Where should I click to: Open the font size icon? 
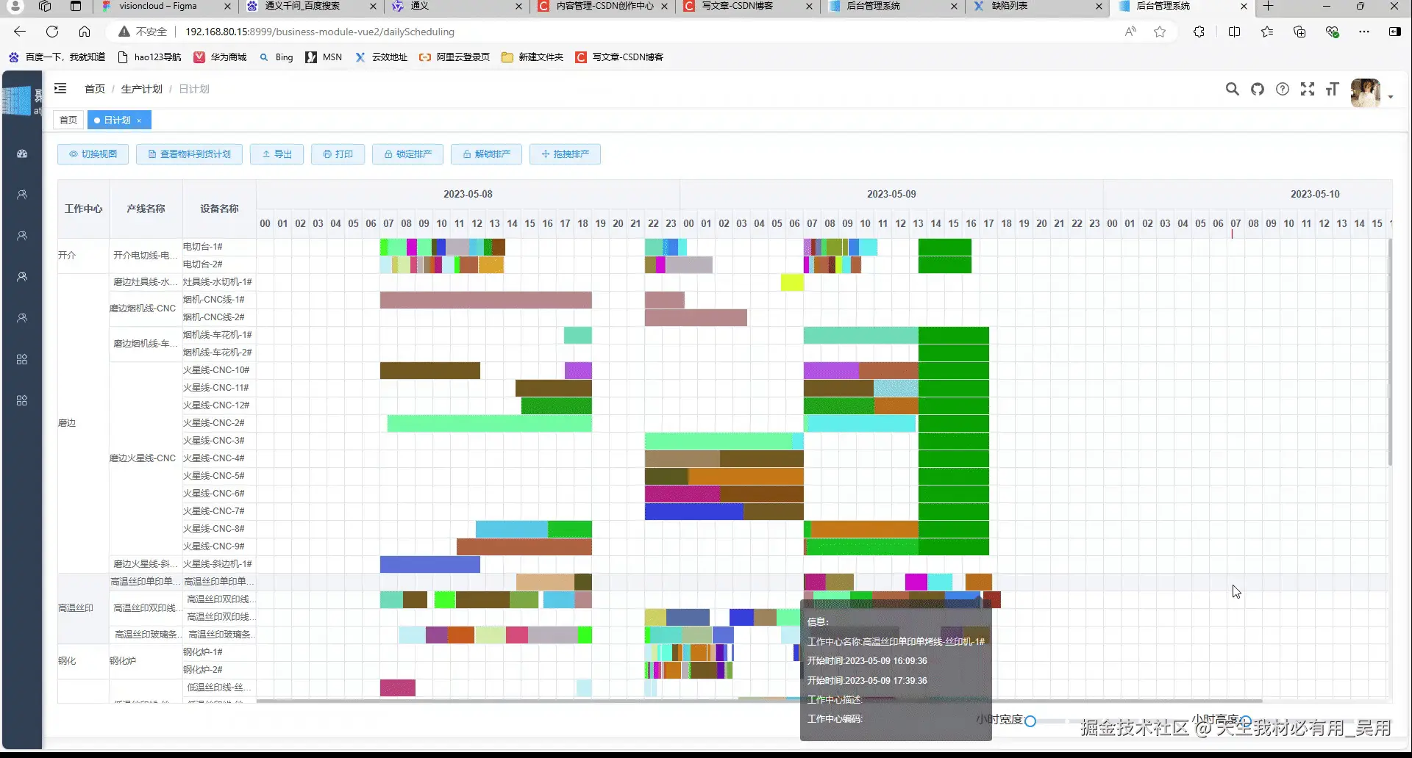coord(1332,89)
